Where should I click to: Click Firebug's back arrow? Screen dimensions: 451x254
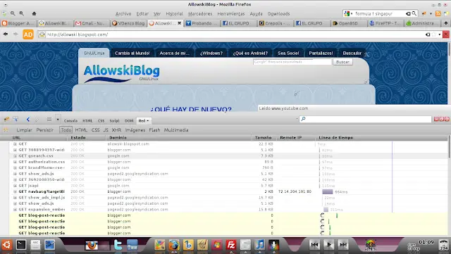(x=28, y=119)
